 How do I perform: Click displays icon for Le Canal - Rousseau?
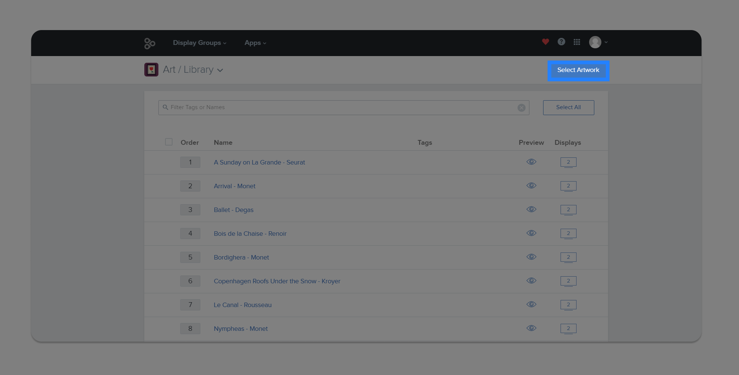point(568,305)
